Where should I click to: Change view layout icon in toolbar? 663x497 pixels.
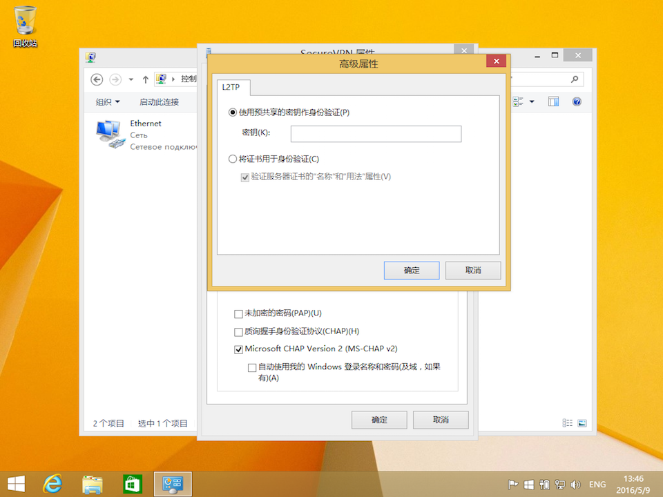pyautogui.click(x=518, y=101)
